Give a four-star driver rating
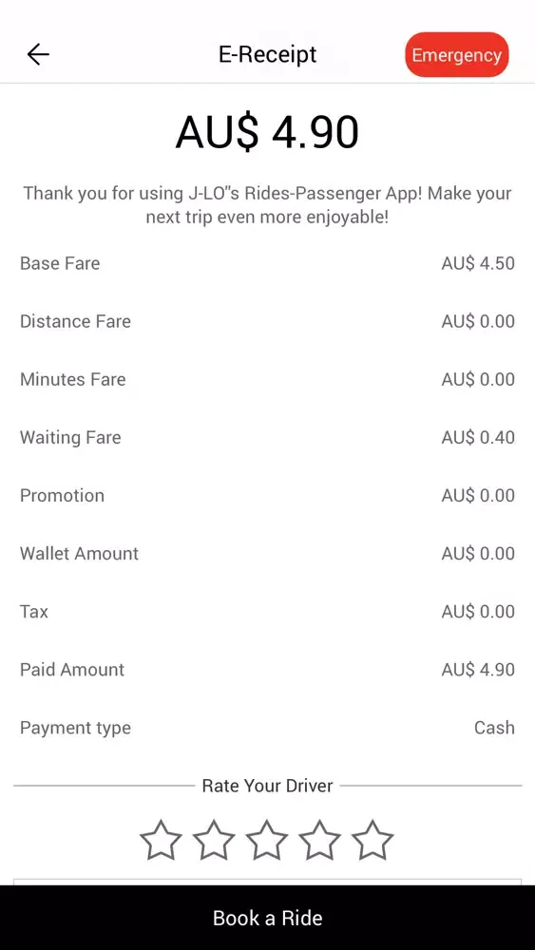Image resolution: width=535 pixels, height=950 pixels. 319,840
